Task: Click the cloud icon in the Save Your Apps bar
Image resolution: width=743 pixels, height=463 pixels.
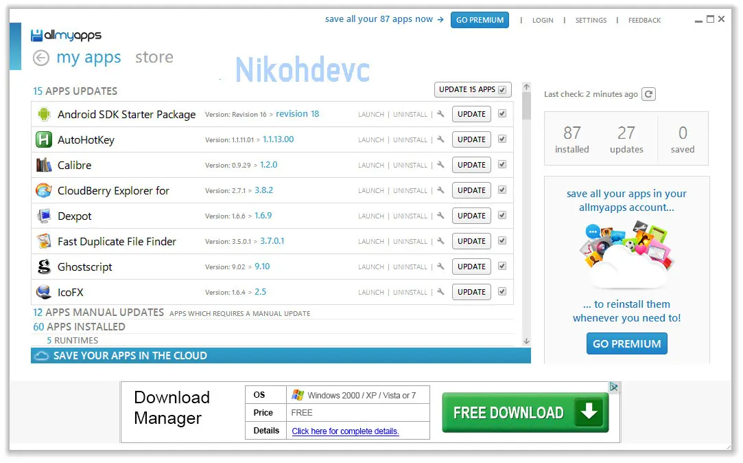Action: click(42, 356)
